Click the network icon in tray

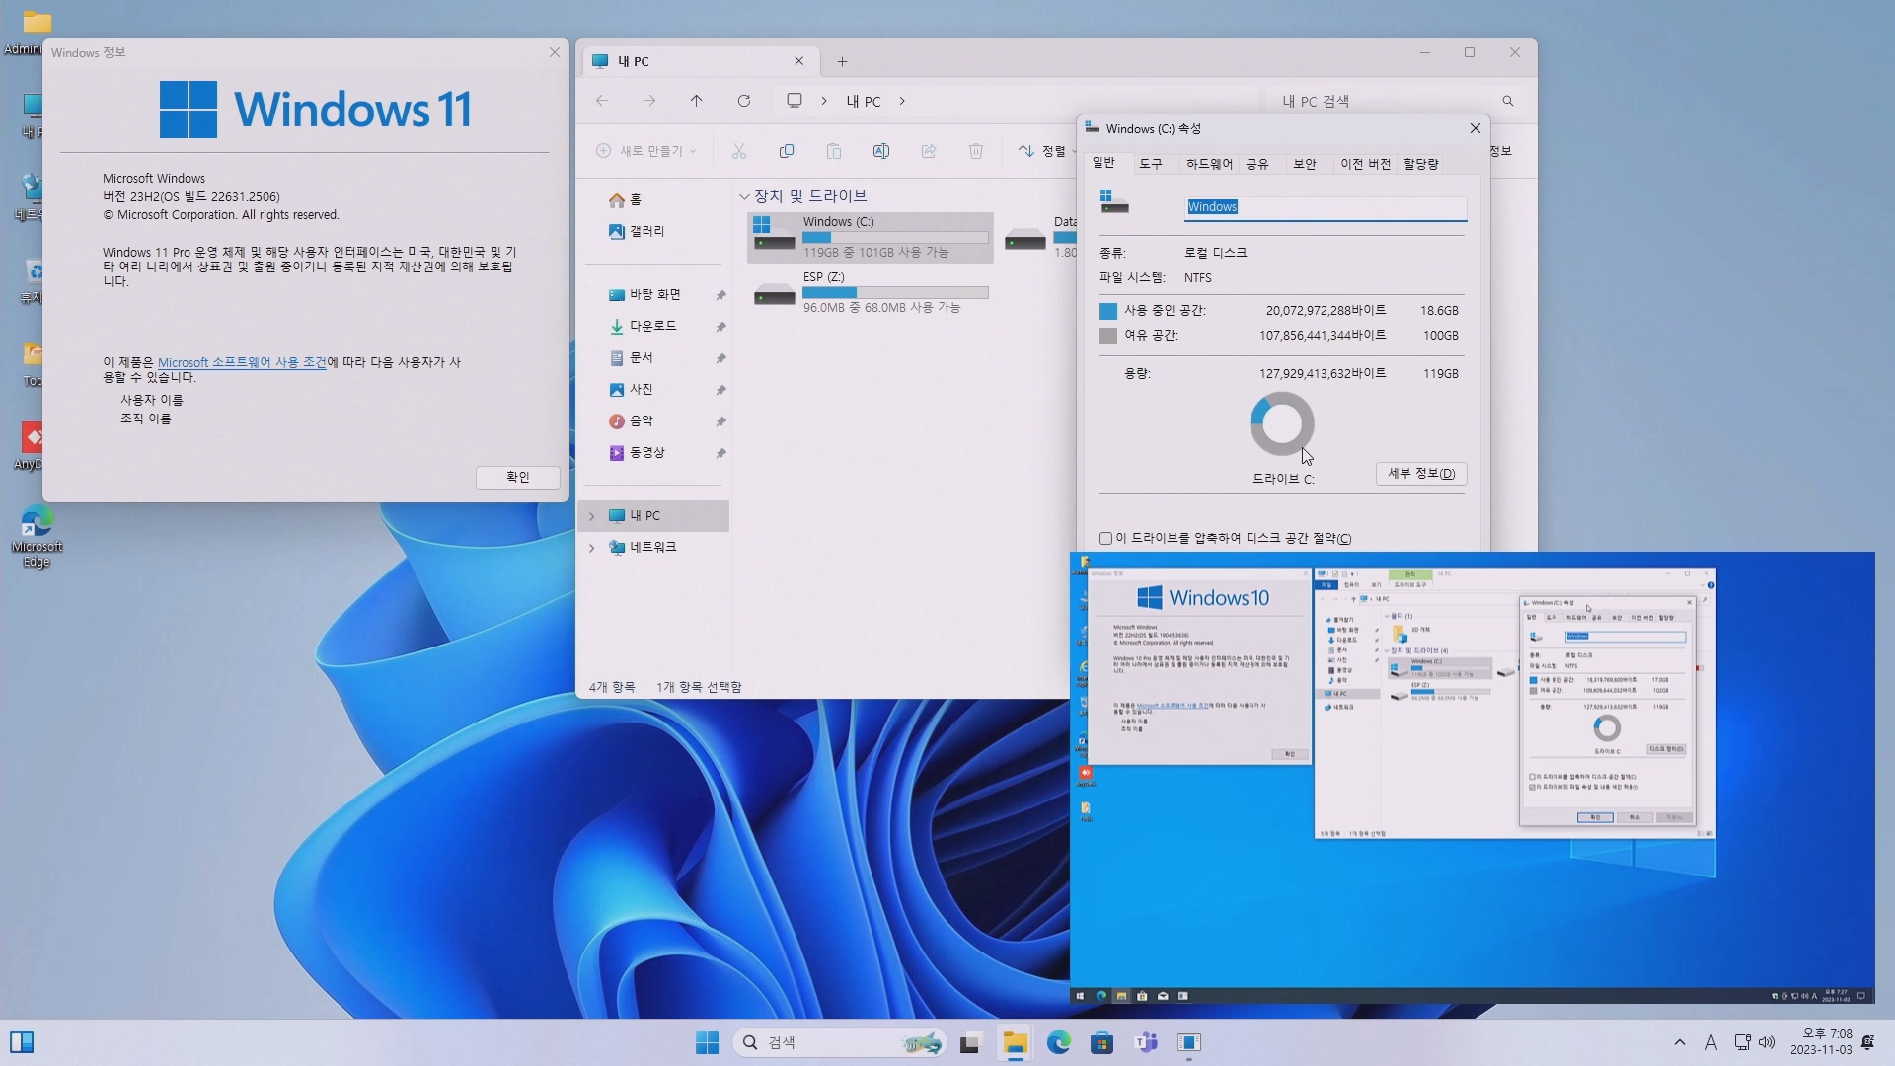[1742, 1042]
